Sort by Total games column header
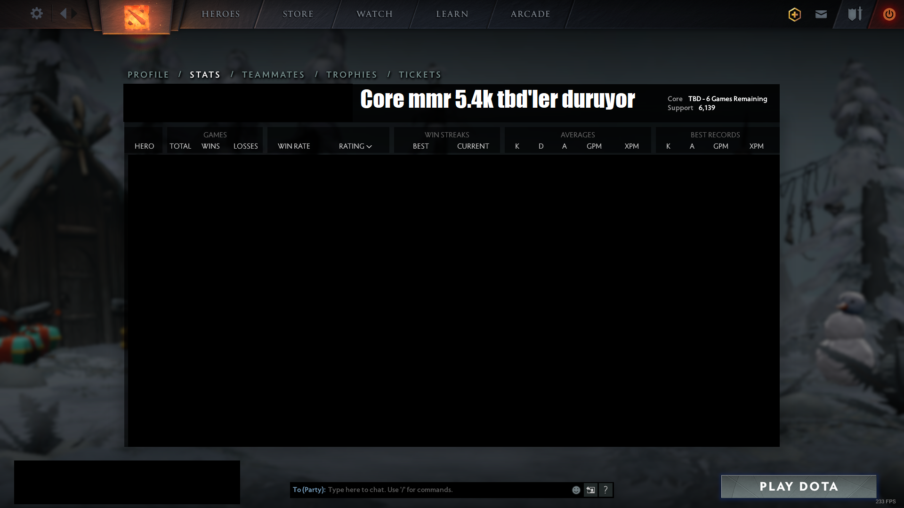Image resolution: width=904 pixels, height=508 pixels. pyautogui.click(x=180, y=146)
